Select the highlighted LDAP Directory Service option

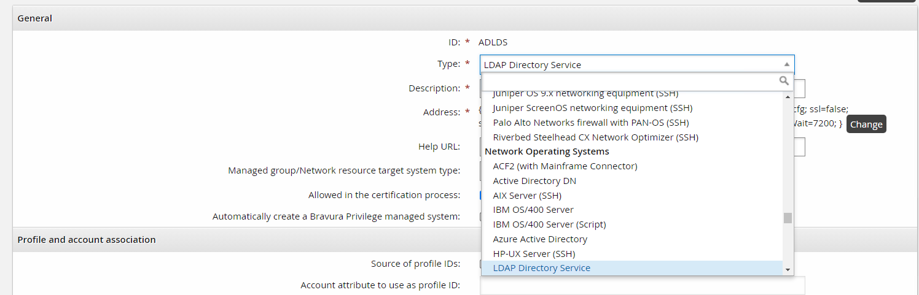click(x=541, y=268)
